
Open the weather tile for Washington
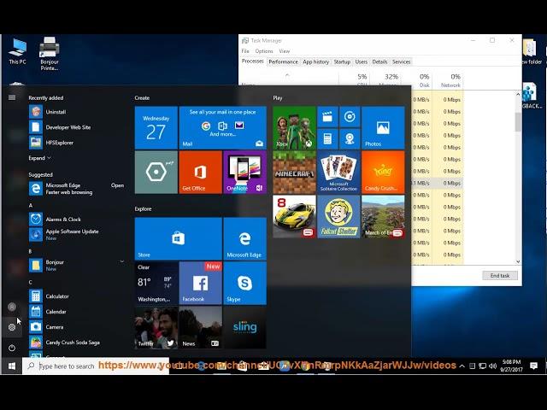pyautogui.click(x=156, y=283)
